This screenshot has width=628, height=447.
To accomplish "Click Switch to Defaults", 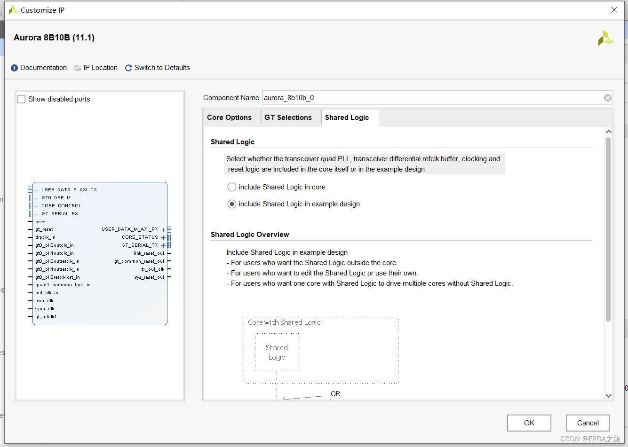I will pyautogui.click(x=162, y=68).
